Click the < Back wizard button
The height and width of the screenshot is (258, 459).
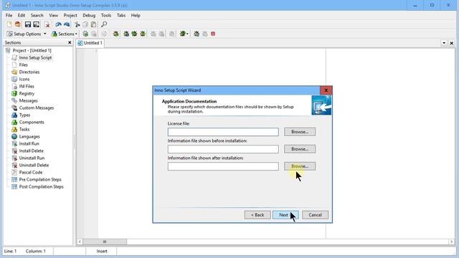click(x=257, y=215)
